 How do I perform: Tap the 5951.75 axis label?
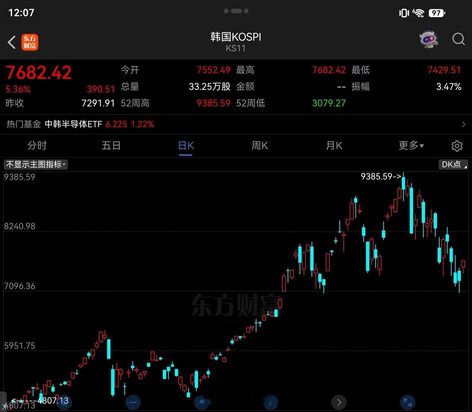pos(19,346)
